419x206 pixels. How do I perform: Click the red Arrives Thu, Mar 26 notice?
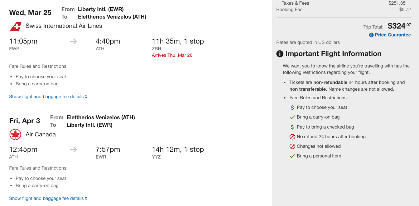172,55
